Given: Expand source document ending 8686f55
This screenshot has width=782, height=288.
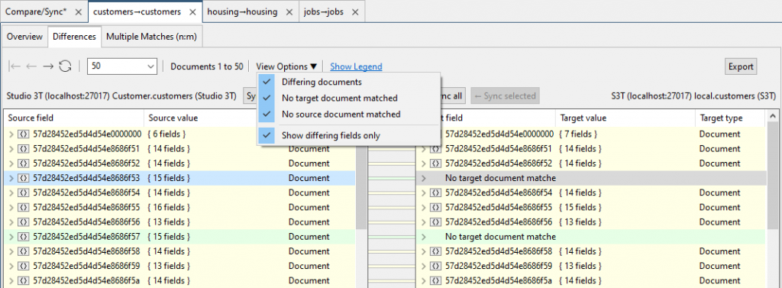Looking at the screenshot, I should pyautogui.click(x=12, y=207).
